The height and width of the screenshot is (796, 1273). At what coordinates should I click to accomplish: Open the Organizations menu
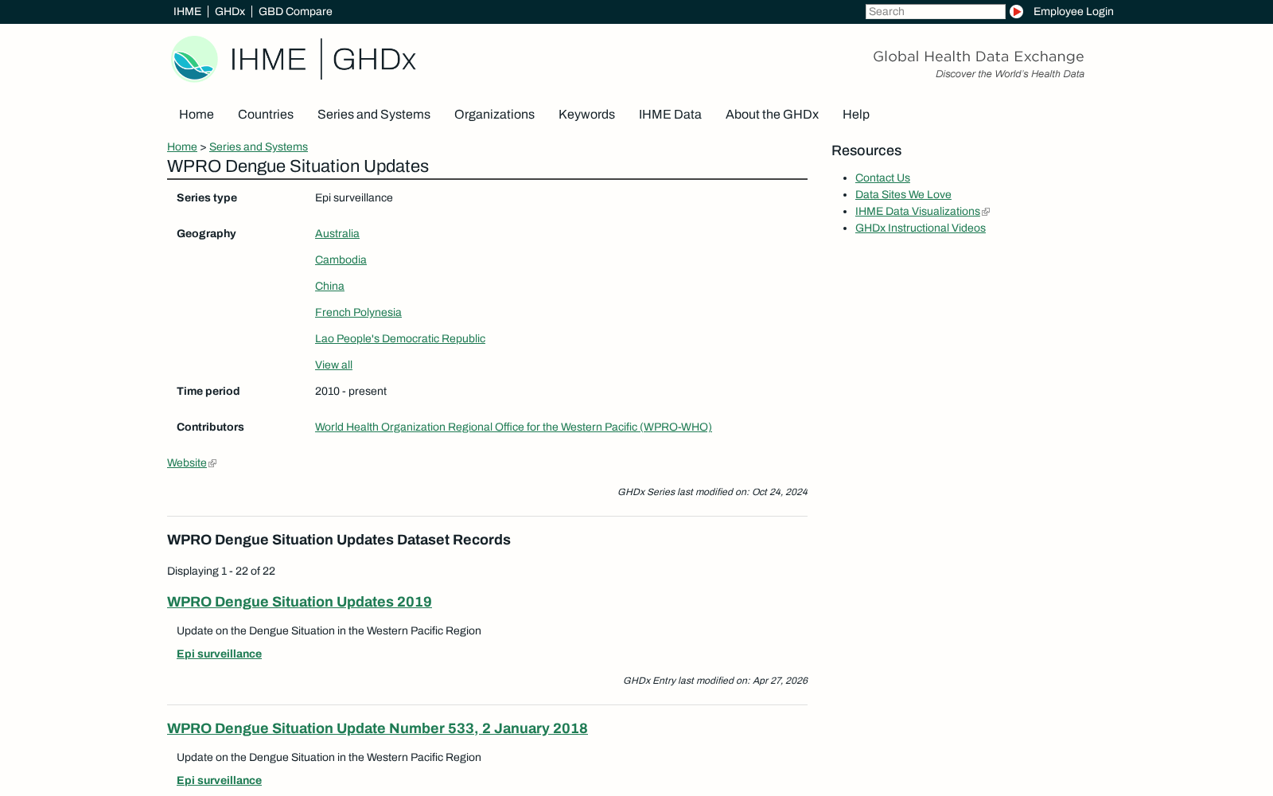(x=494, y=115)
